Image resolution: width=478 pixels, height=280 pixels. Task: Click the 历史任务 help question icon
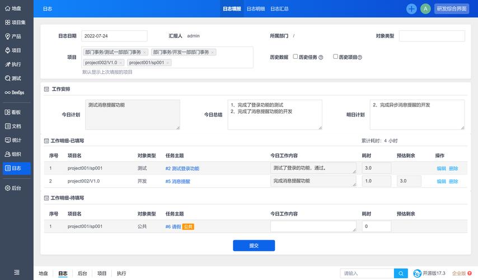tap(321, 57)
